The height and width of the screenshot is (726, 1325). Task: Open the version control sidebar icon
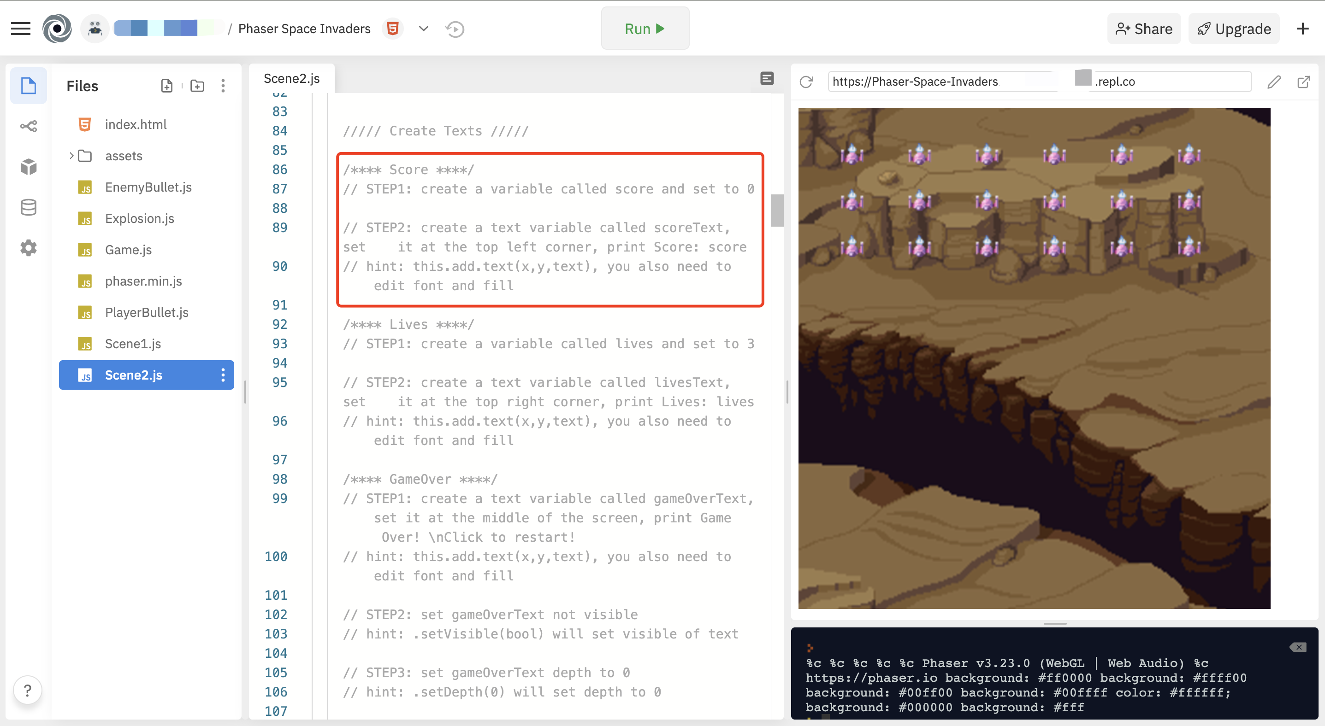point(28,126)
